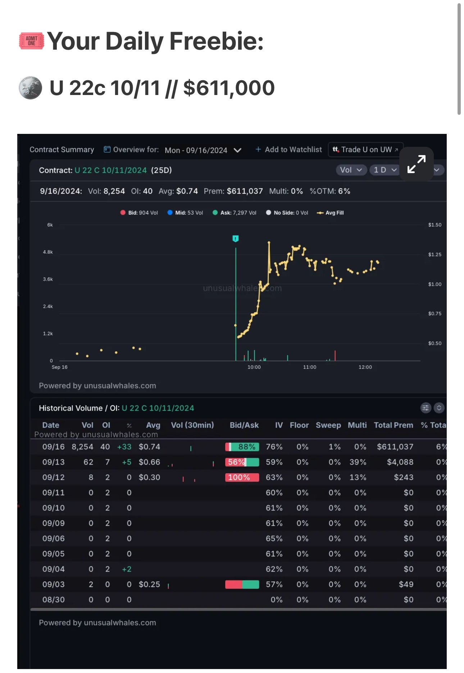Click the teal alert marker on chart
Screen dimensions: 464x673
tap(236, 238)
